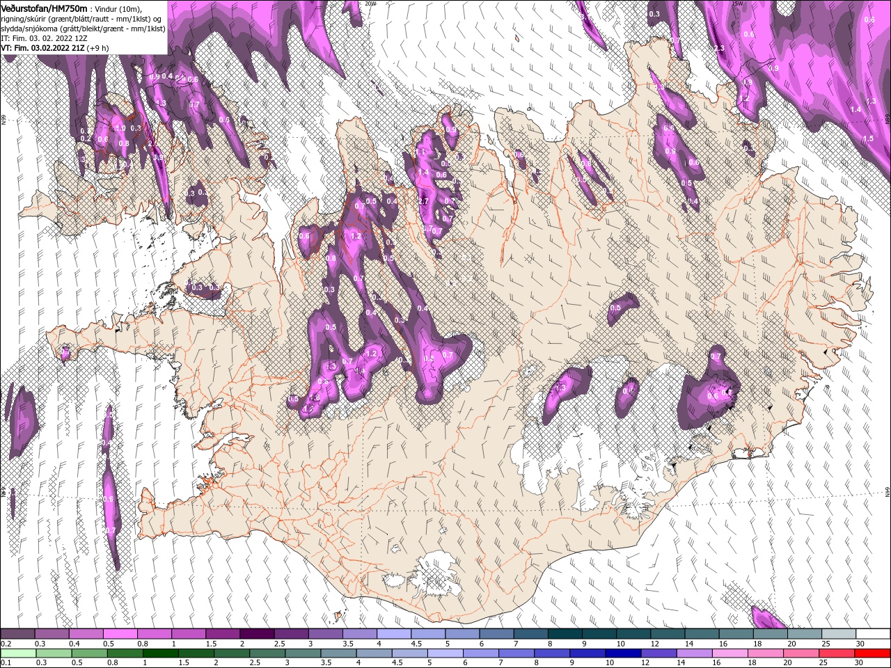
Task: Click the rain legend swatch between 25 and 30
Action: (837, 653)
